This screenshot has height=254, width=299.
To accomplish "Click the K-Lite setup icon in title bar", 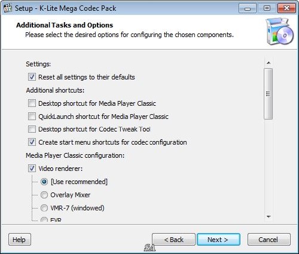I will pyautogui.click(x=8, y=8).
